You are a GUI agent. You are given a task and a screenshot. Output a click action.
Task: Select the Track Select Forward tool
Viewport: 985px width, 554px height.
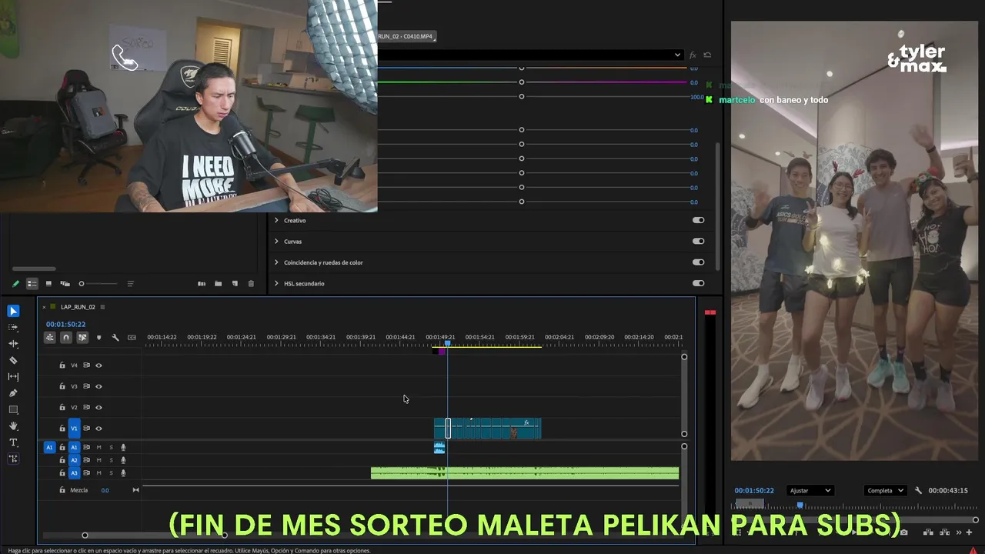click(13, 327)
